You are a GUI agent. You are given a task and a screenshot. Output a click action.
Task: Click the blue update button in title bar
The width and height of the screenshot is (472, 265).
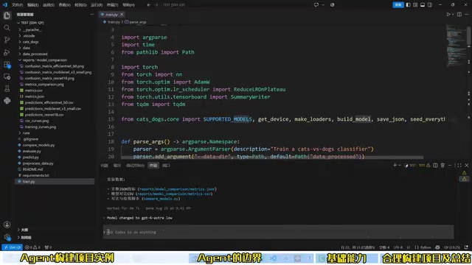tap(398, 5)
